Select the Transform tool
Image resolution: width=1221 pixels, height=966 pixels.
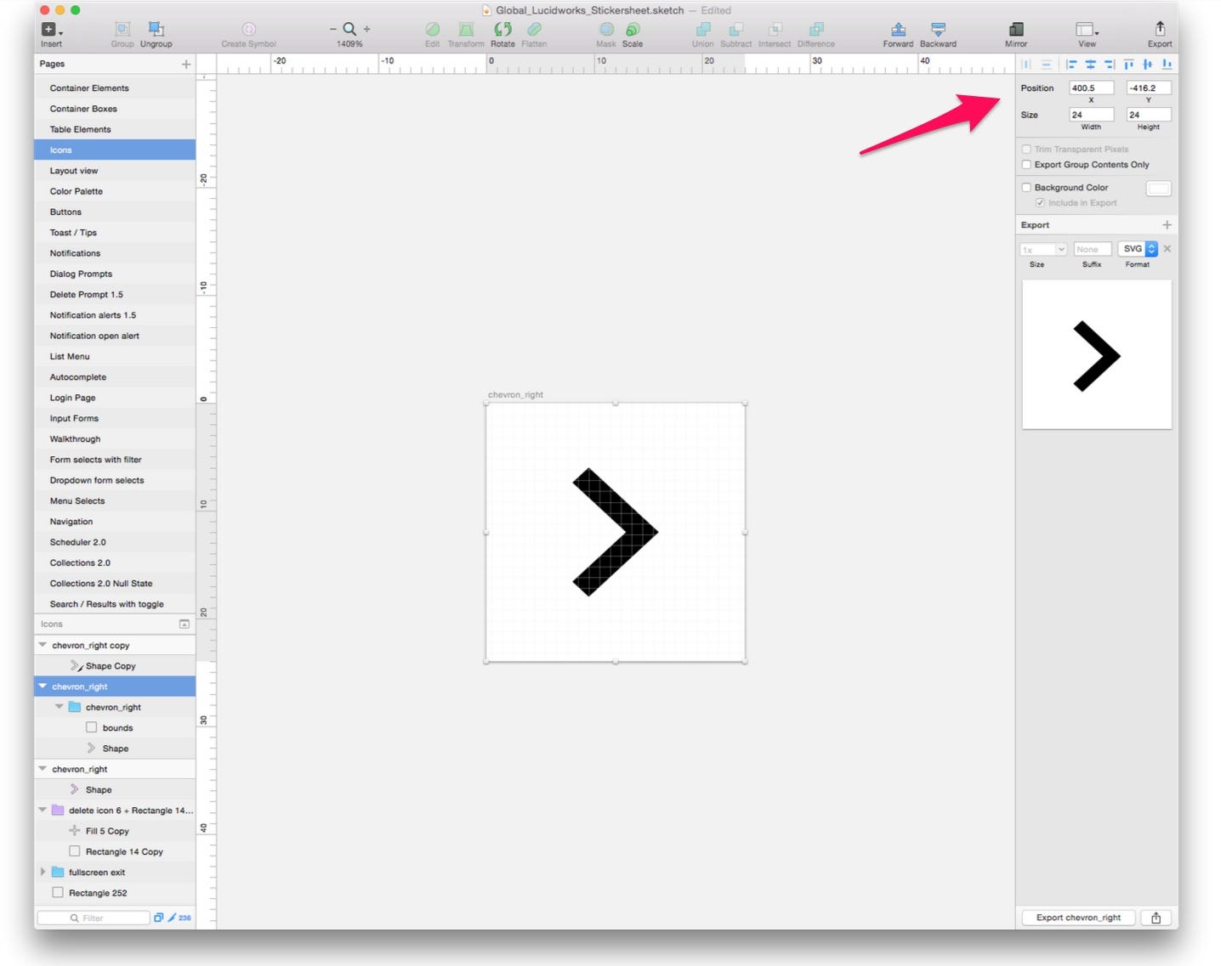tap(466, 30)
